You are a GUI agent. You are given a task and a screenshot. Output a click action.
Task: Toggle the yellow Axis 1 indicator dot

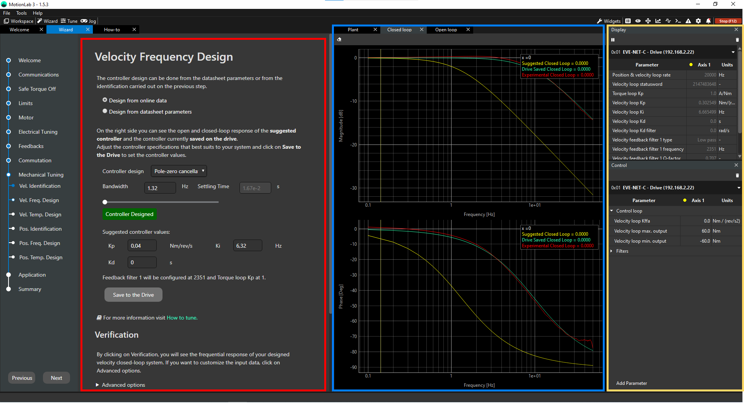click(x=691, y=65)
